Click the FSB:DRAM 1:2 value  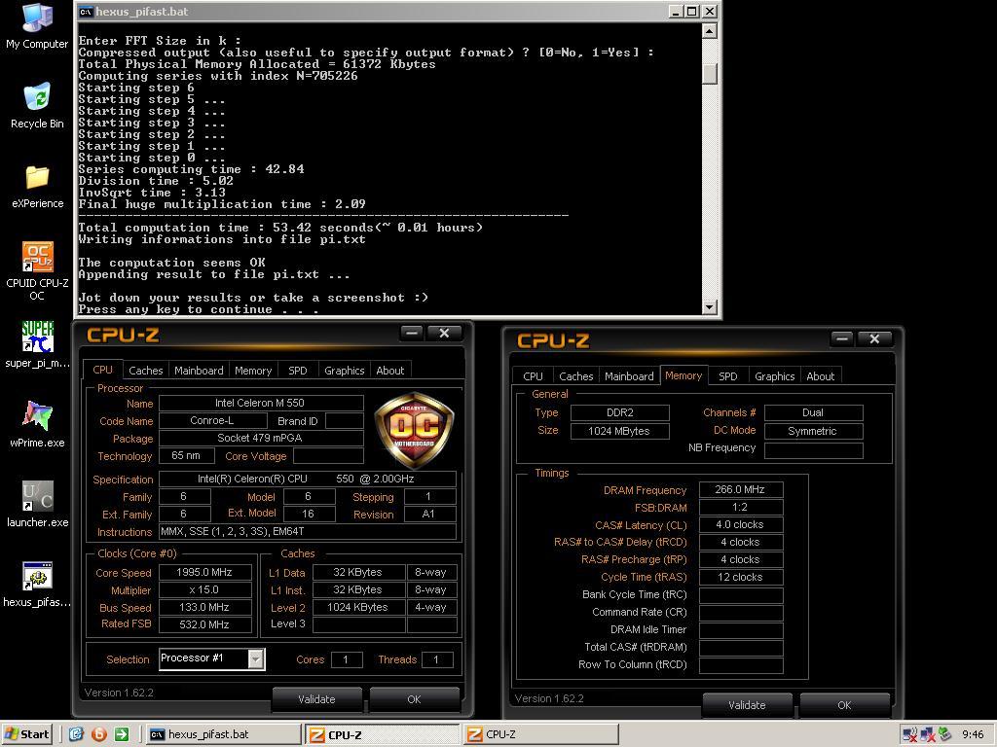click(741, 507)
